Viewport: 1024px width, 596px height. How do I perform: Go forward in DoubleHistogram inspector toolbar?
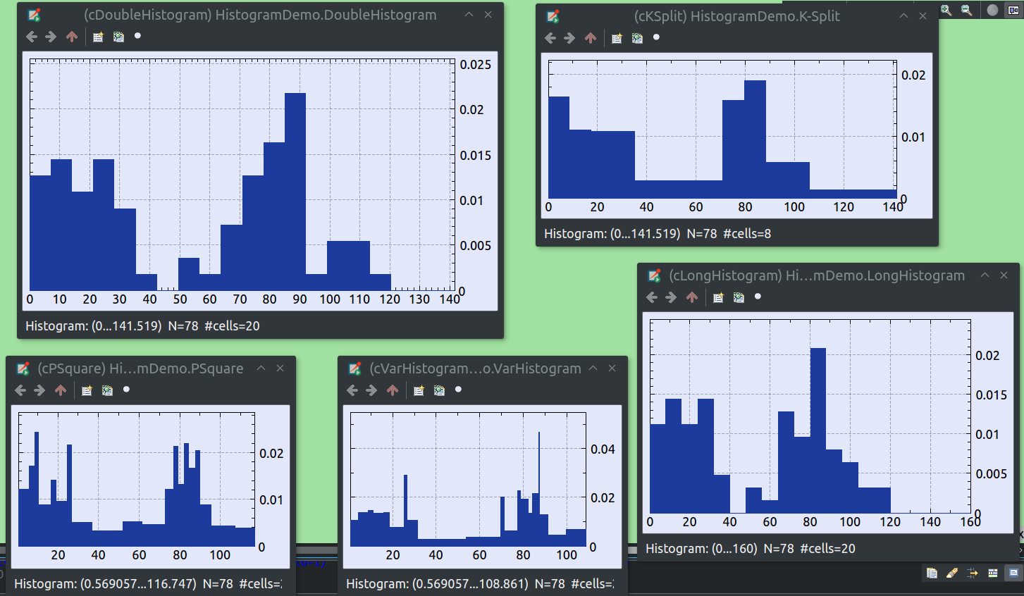pos(51,37)
